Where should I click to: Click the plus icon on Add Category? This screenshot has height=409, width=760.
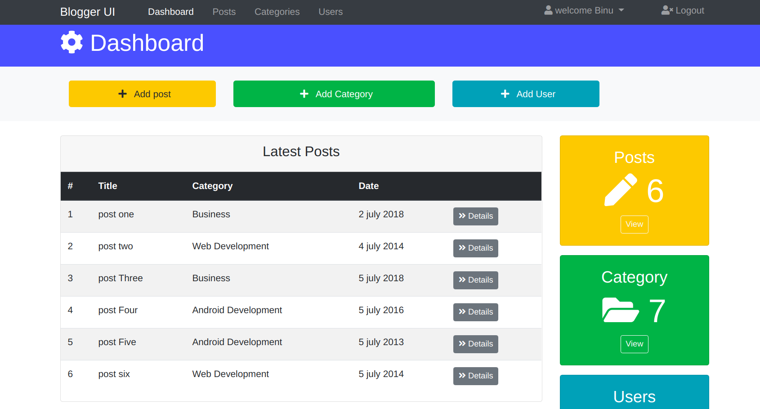(x=304, y=94)
